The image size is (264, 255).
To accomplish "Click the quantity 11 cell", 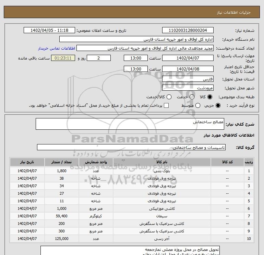I will [62, 201].
